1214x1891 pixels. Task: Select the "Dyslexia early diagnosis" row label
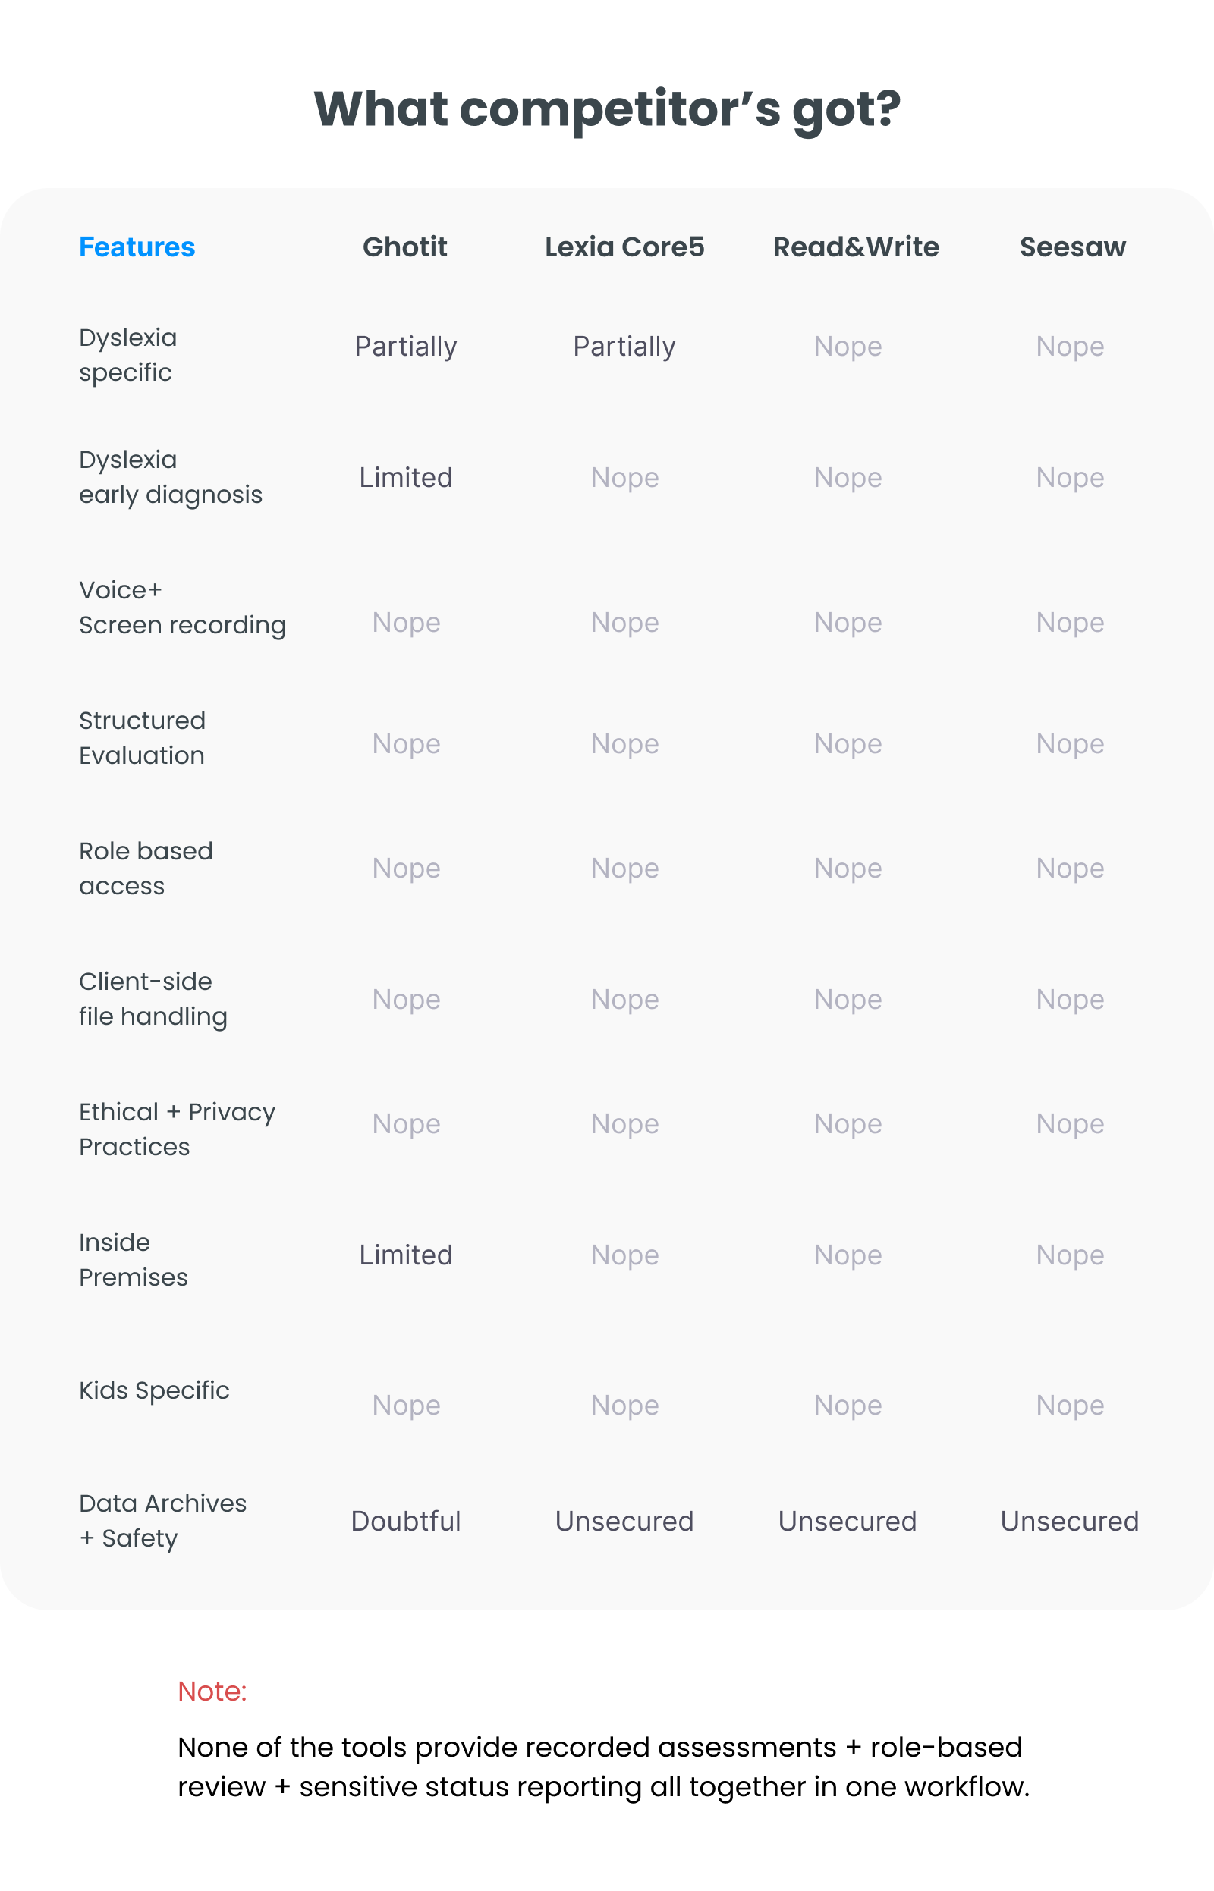[170, 476]
